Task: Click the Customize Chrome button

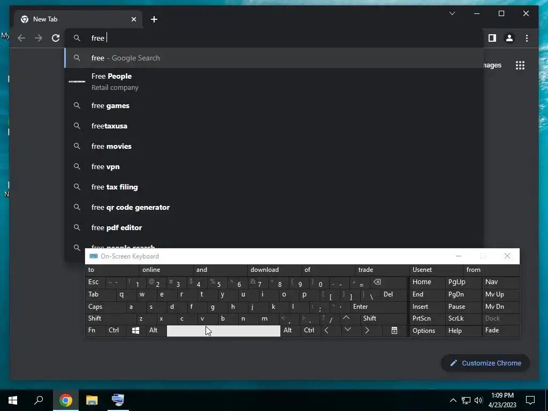Action: coord(485,363)
